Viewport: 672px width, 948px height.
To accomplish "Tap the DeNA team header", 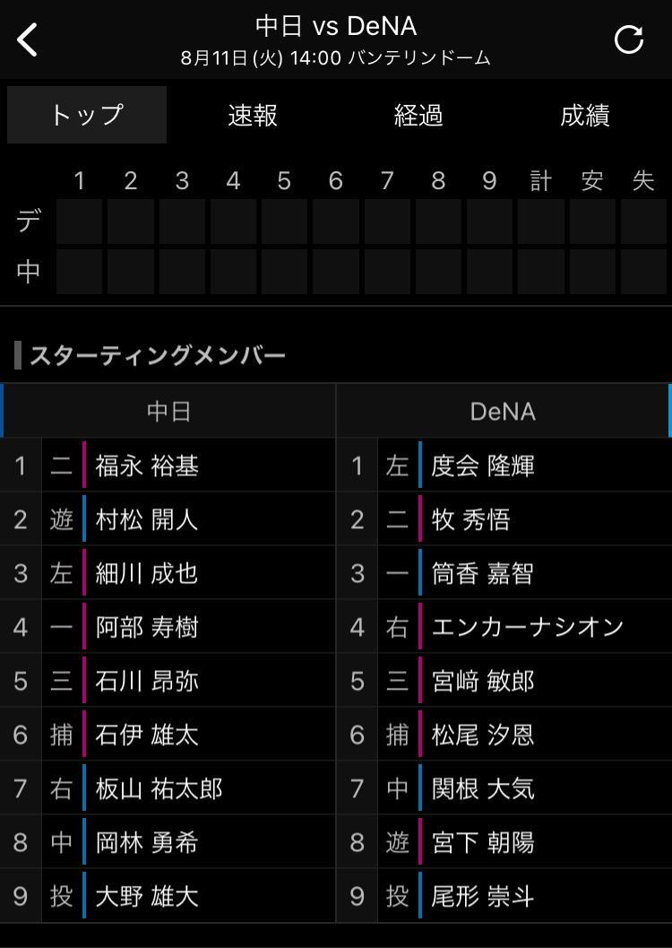I will coord(503,411).
